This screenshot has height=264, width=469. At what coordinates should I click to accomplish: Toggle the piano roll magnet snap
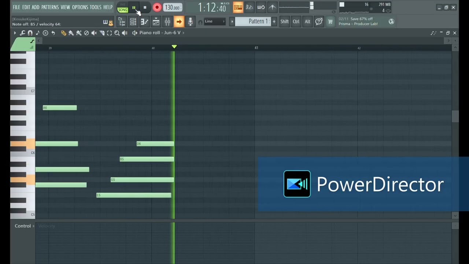pyautogui.click(x=30, y=33)
